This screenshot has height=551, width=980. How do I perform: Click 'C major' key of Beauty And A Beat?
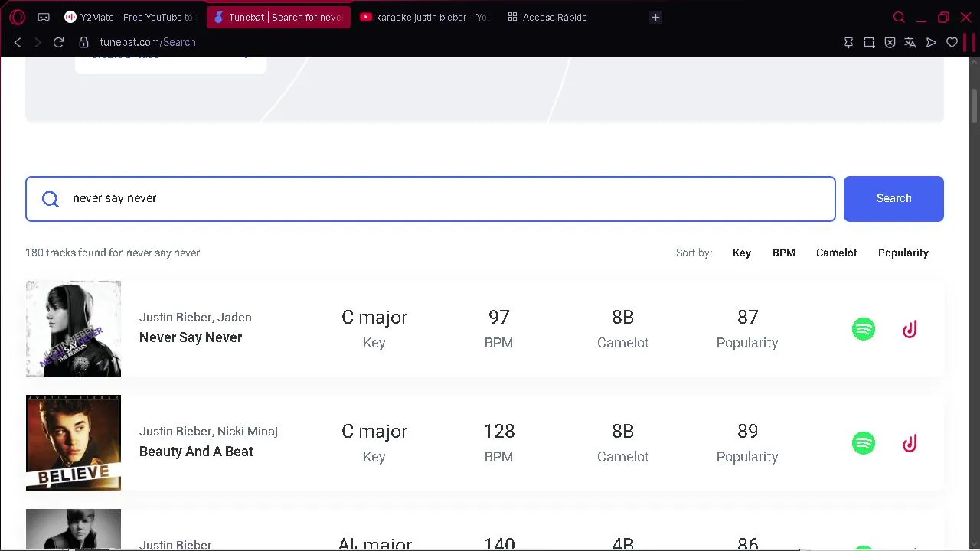coord(374,431)
